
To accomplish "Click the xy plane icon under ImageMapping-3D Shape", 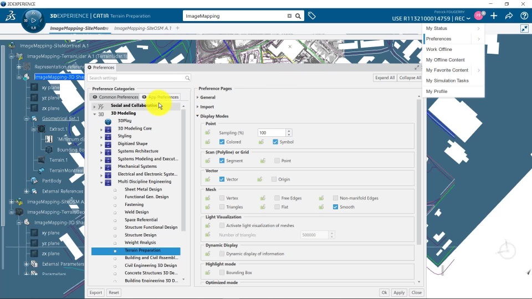I will [x=34, y=87].
